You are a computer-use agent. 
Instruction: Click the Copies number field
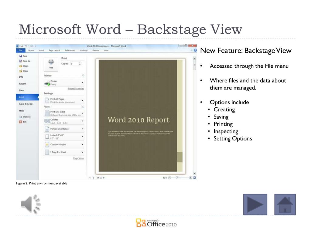click(74, 64)
